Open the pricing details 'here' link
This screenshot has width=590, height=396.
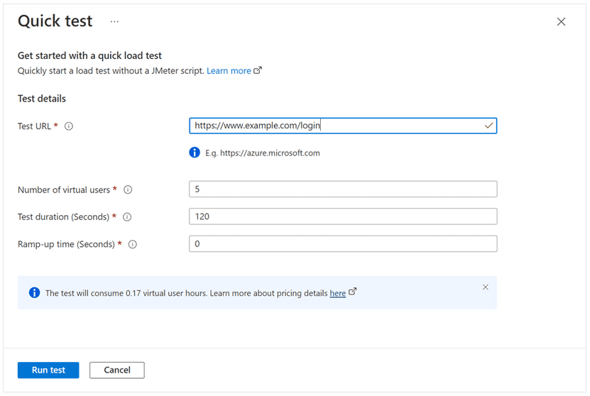[337, 293]
